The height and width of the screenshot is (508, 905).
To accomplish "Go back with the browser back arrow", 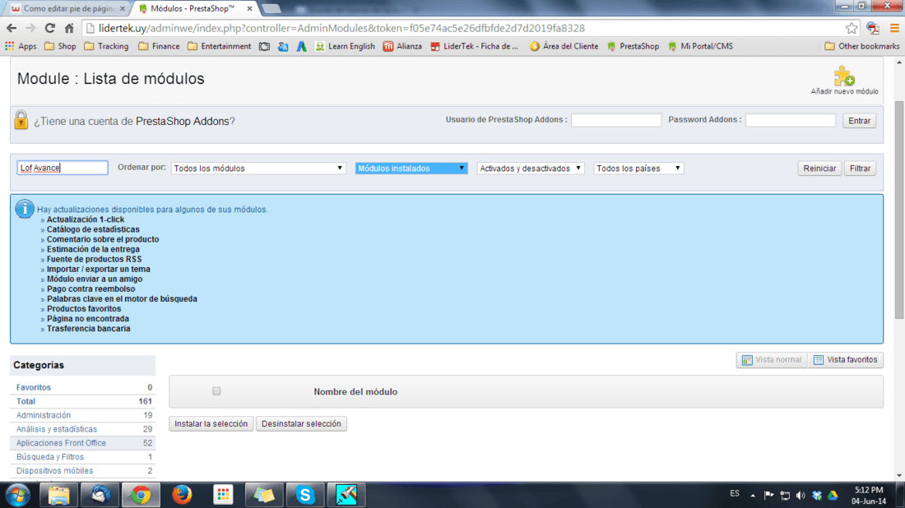I will tap(12, 28).
